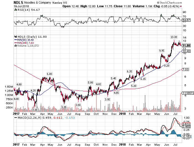The height and width of the screenshot is (147, 194).
Task: Click the 5.30 price annotation
Action: point(134,86)
